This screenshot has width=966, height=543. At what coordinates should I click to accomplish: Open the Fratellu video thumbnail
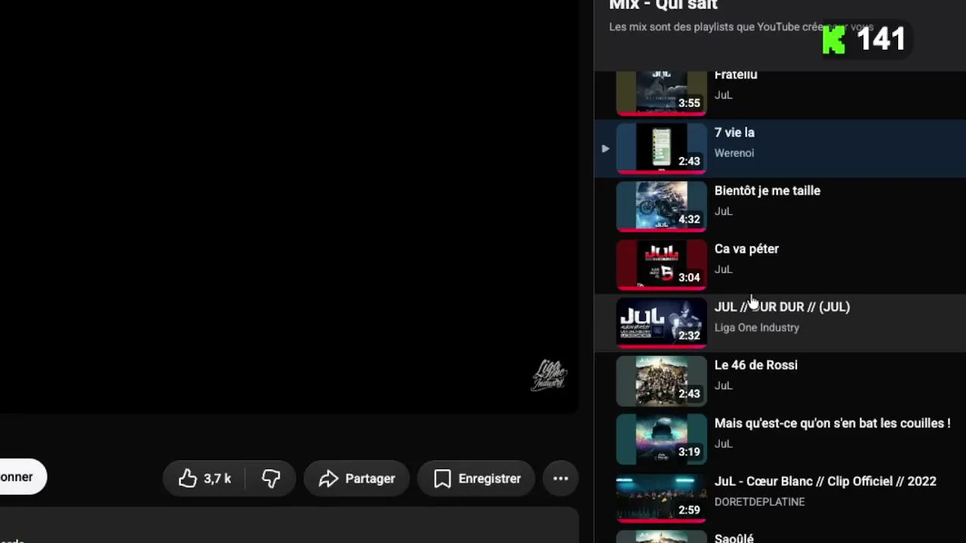(662, 92)
